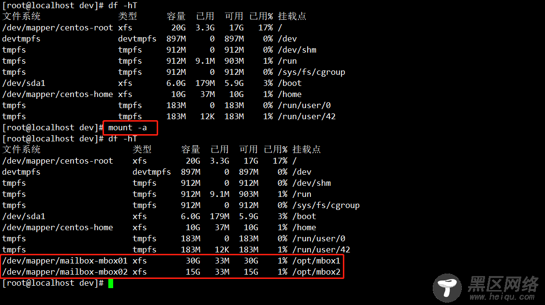Click '/run/user/42' in the second df output
The image size is (545, 305).
point(321,250)
